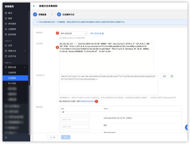Image resolution: width=190 pixels, height=144 pixels.
Task: Click the blue finish button beside 上一步
Action: 65,137
